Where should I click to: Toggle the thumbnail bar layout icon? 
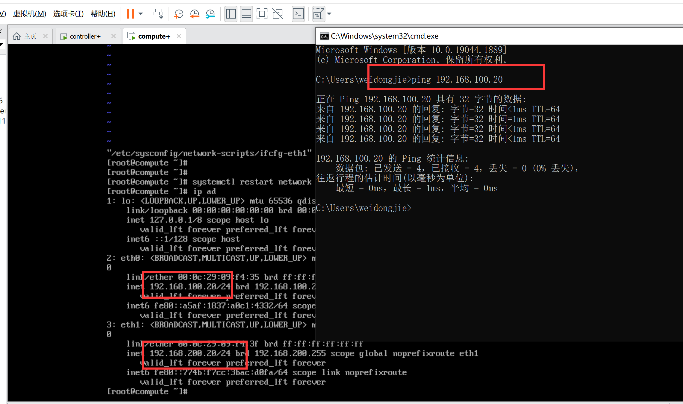[x=246, y=14]
